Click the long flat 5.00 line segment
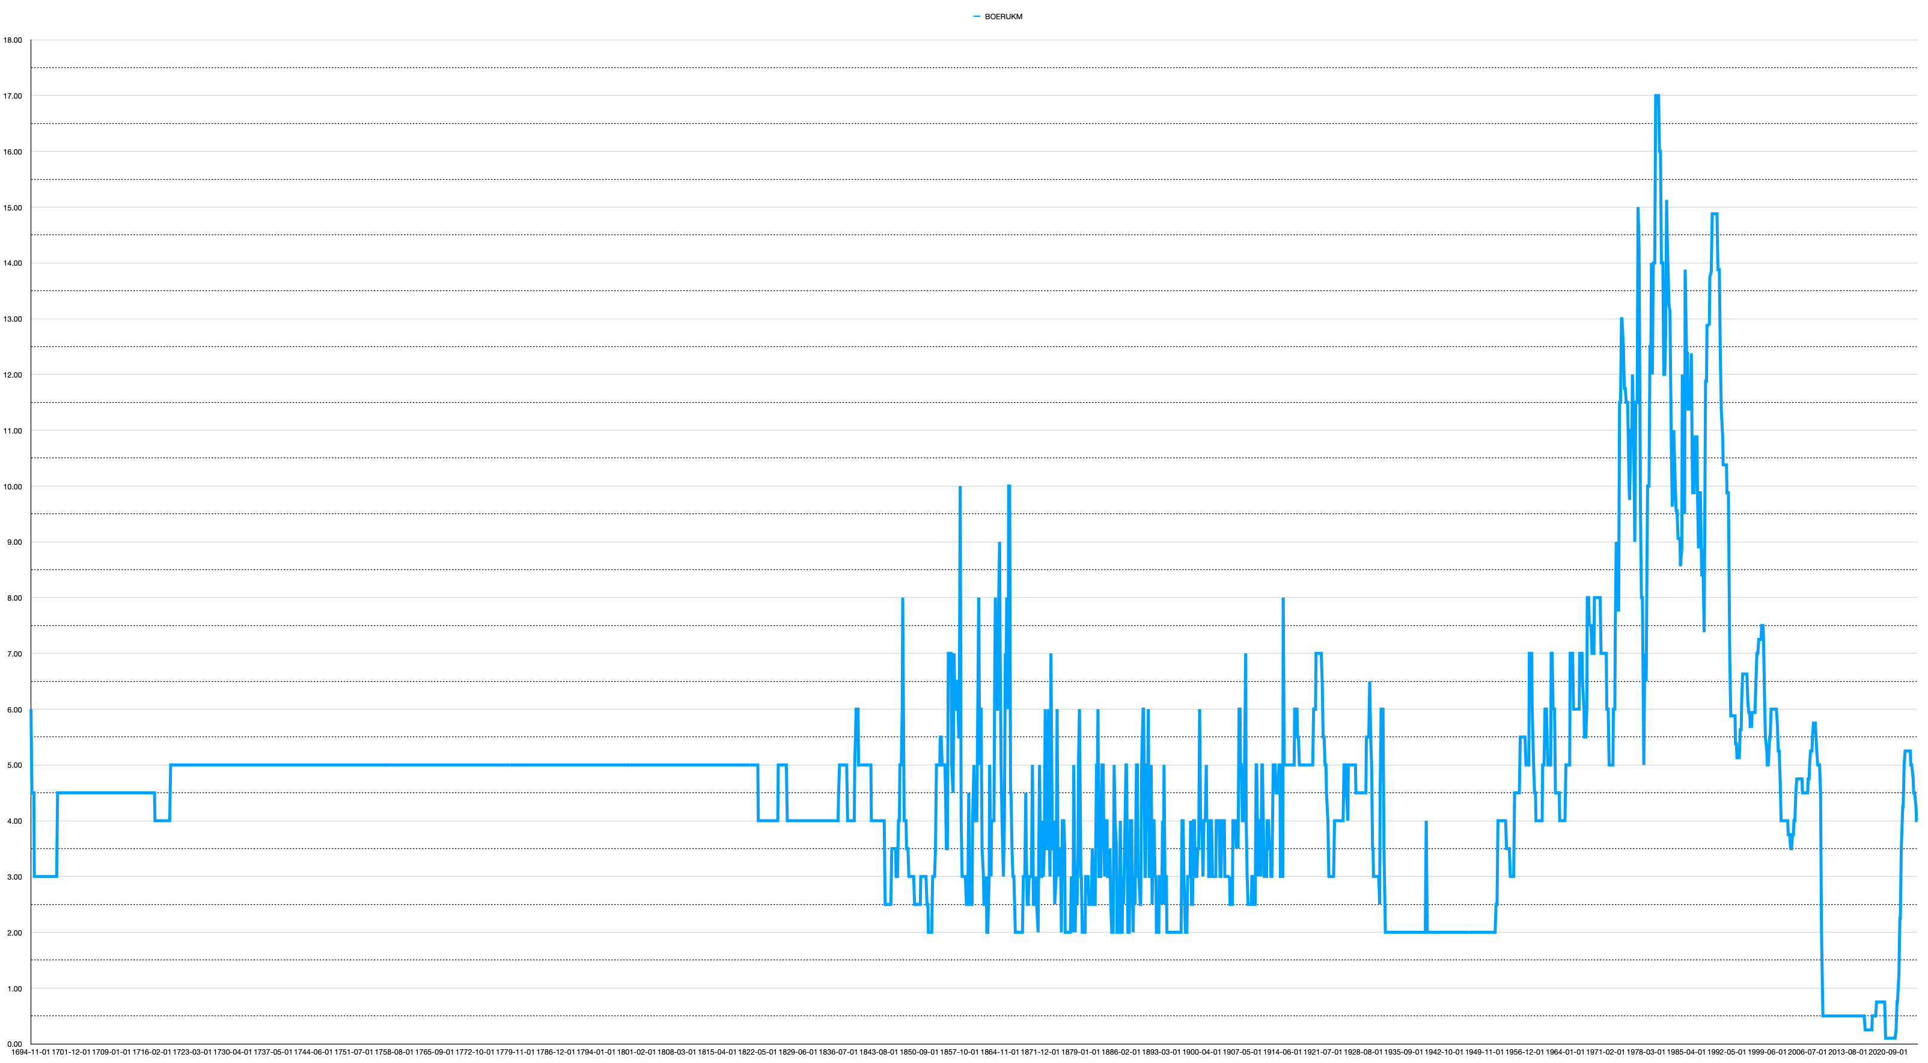The image size is (1928, 1063). coord(464,765)
